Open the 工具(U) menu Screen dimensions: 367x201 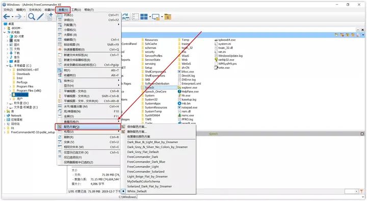76,10
